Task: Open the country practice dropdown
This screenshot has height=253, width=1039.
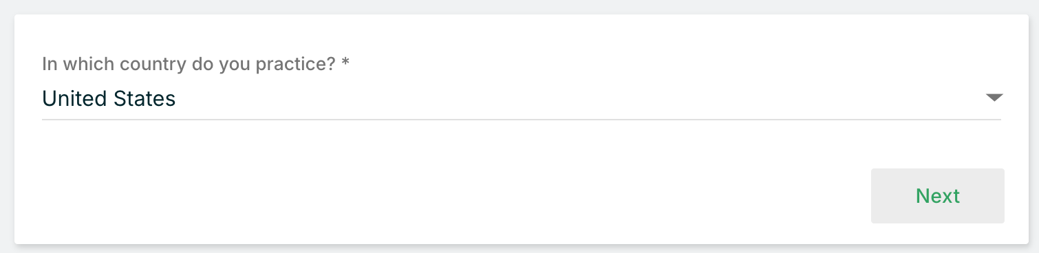Action: point(522,99)
